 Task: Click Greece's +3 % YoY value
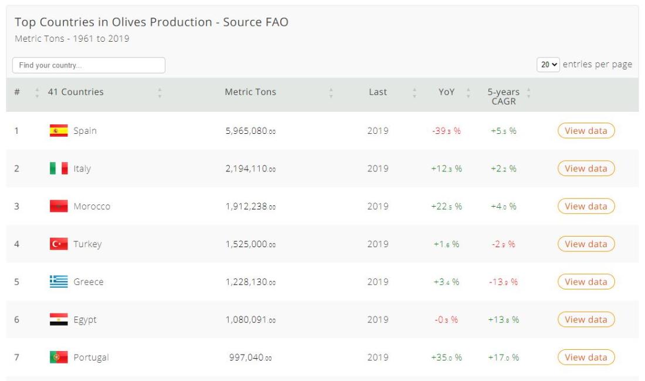pyautogui.click(x=446, y=282)
